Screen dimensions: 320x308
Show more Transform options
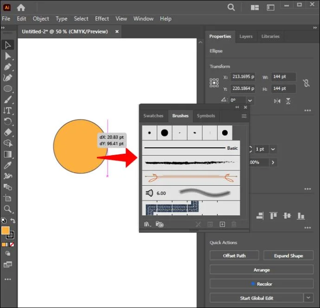307,111
